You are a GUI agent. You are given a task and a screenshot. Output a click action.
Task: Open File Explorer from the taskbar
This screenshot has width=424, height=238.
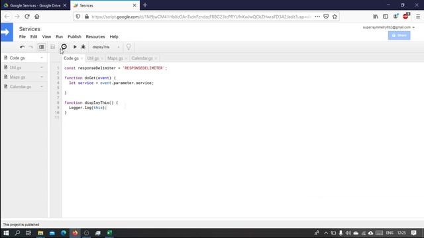pyautogui.click(x=40, y=233)
